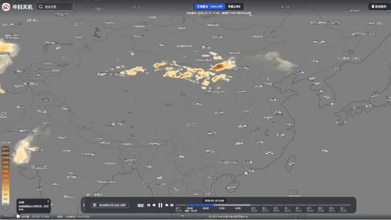Click the copyright 2025 footer text
This screenshot has height=220, width=391.
click(x=228, y=216)
